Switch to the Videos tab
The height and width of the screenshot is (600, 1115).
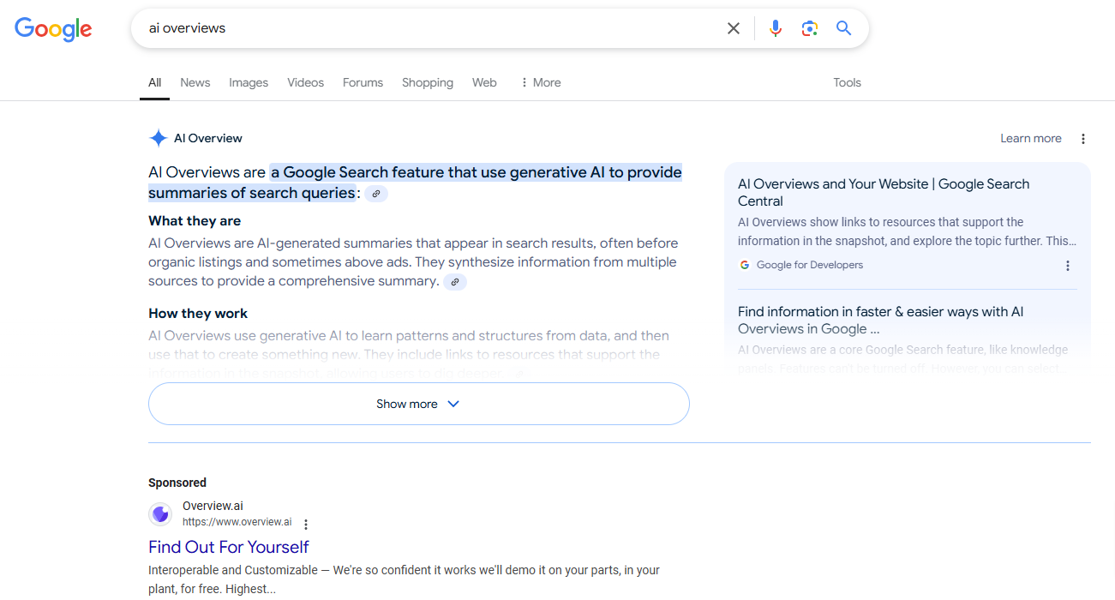coord(305,82)
